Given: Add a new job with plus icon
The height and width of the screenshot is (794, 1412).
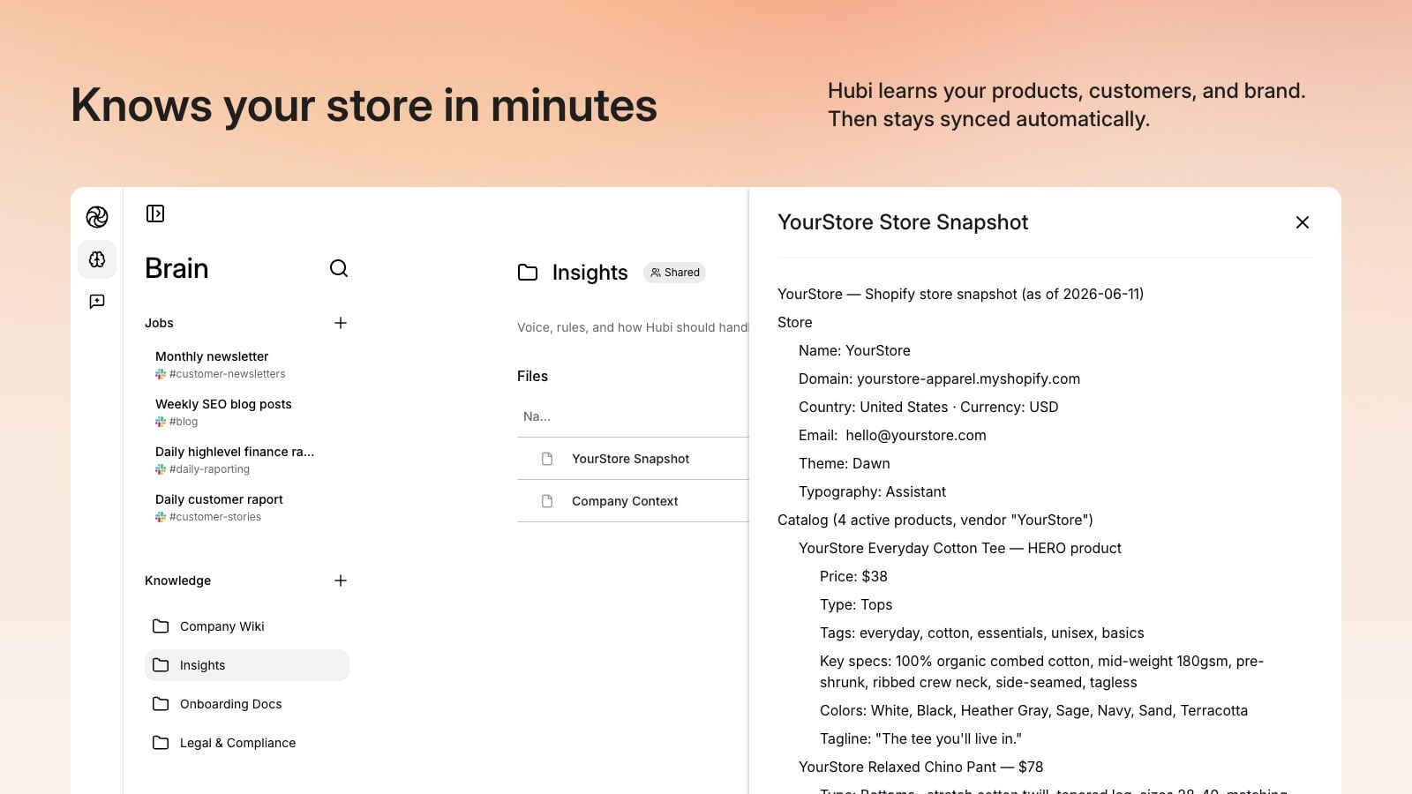Looking at the screenshot, I should (341, 323).
